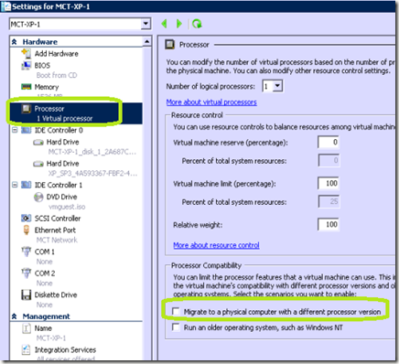Click 'MCT-XP-1_disk_1_2A687C...' text

click(x=92, y=152)
